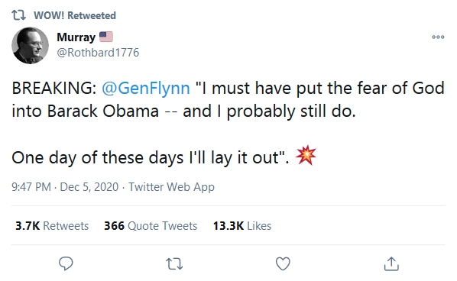Click the WOW! Retweeted label
This screenshot has height=281, width=457.
click(x=75, y=15)
